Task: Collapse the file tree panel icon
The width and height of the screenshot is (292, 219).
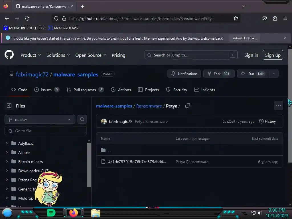Action: click(9, 106)
